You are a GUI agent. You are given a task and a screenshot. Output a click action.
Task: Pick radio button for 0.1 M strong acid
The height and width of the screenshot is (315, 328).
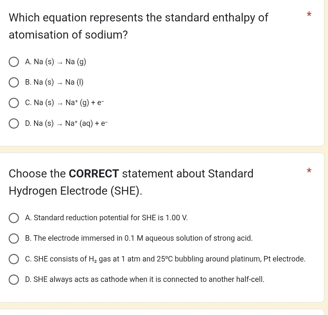(13, 238)
